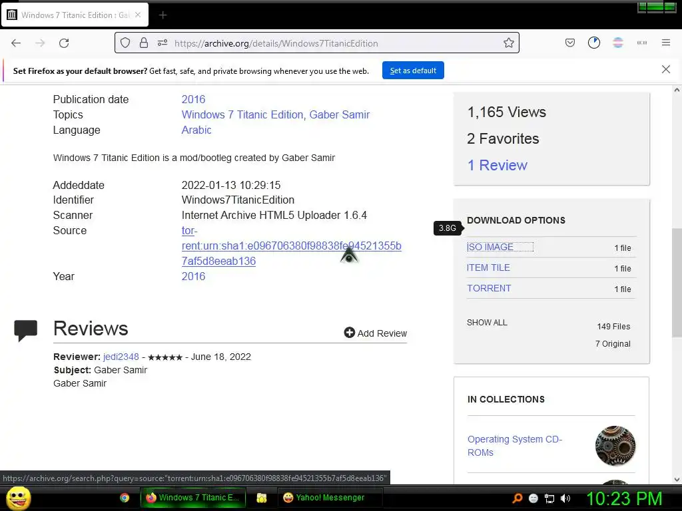Open the torrent urn sha1 source link
The height and width of the screenshot is (511, 682).
point(291,246)
